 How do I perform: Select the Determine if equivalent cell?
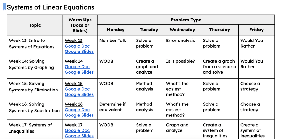[112, 107]
